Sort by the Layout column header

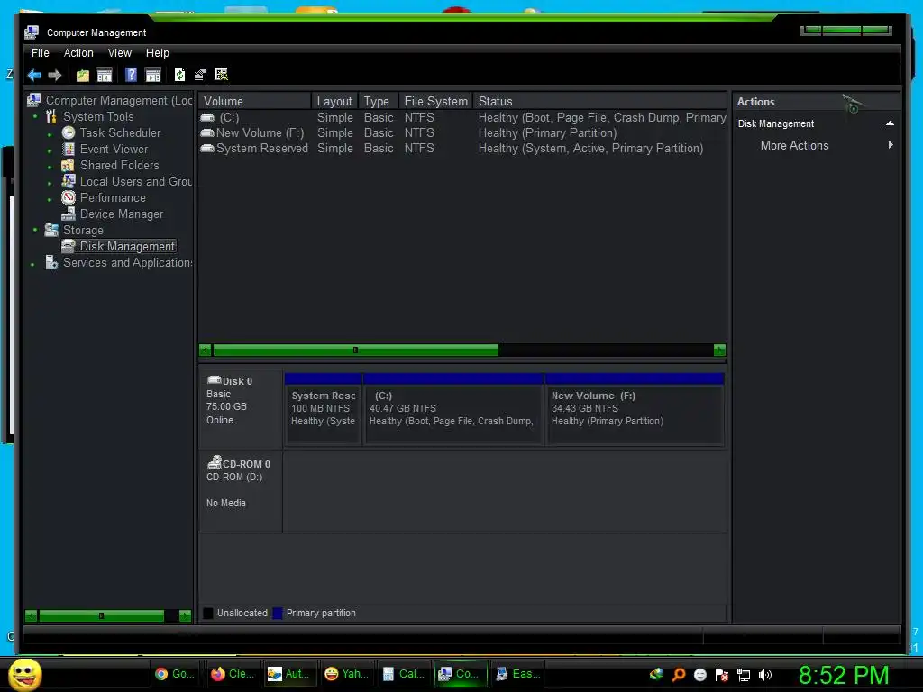coord(334,101)
